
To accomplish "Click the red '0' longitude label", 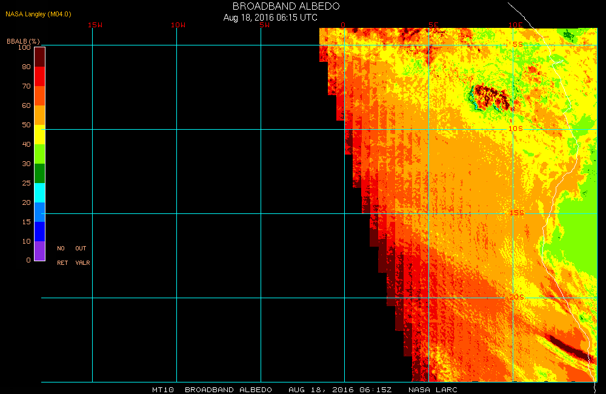I will [343, 25].
